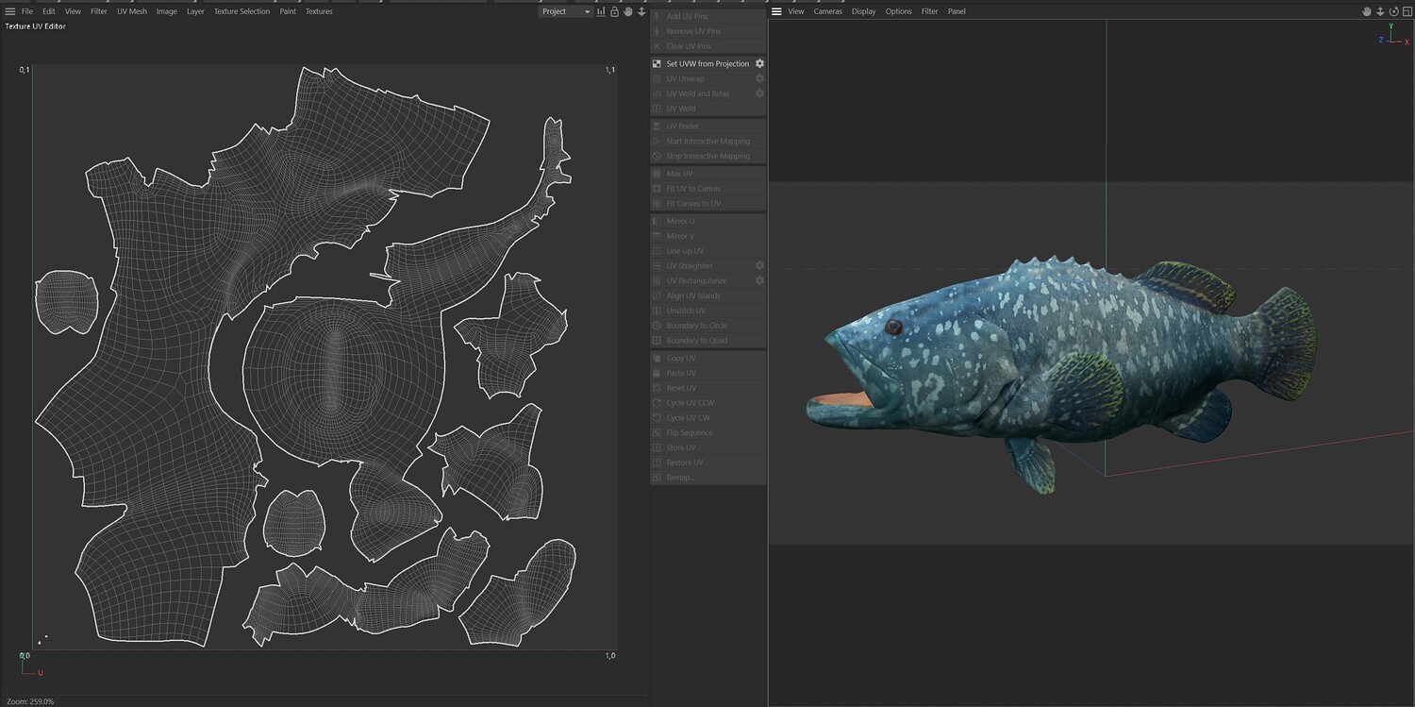Open the Cameras menu in the viewport

827,11
